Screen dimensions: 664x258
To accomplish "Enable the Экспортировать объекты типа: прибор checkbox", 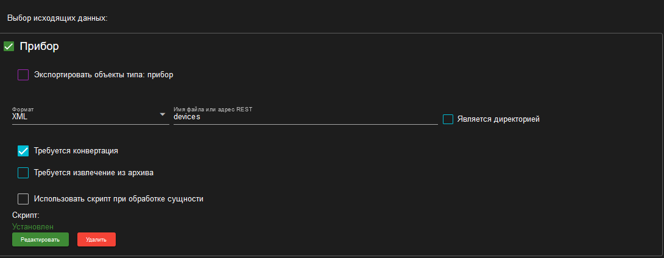I will [23, 75].
